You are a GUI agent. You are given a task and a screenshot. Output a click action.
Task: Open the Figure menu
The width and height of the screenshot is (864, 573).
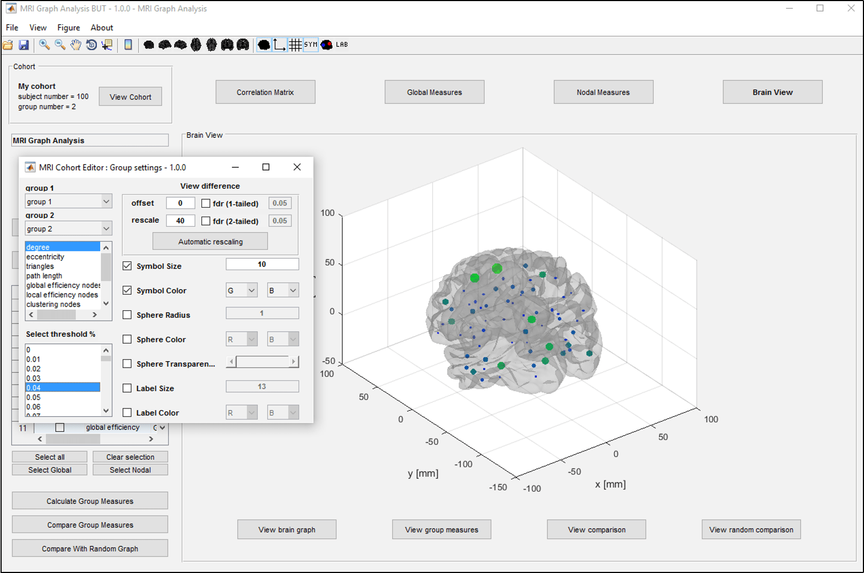[69, 28]
